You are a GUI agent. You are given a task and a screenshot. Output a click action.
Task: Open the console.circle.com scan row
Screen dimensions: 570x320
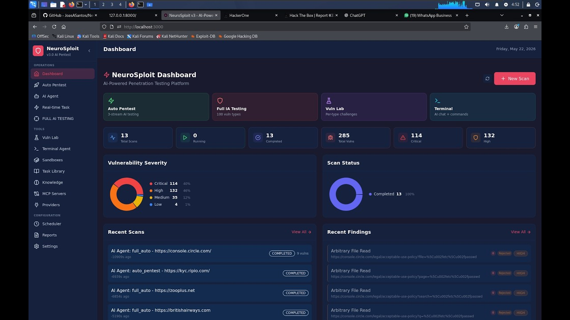pyautogui.click(x=210, y=253)
